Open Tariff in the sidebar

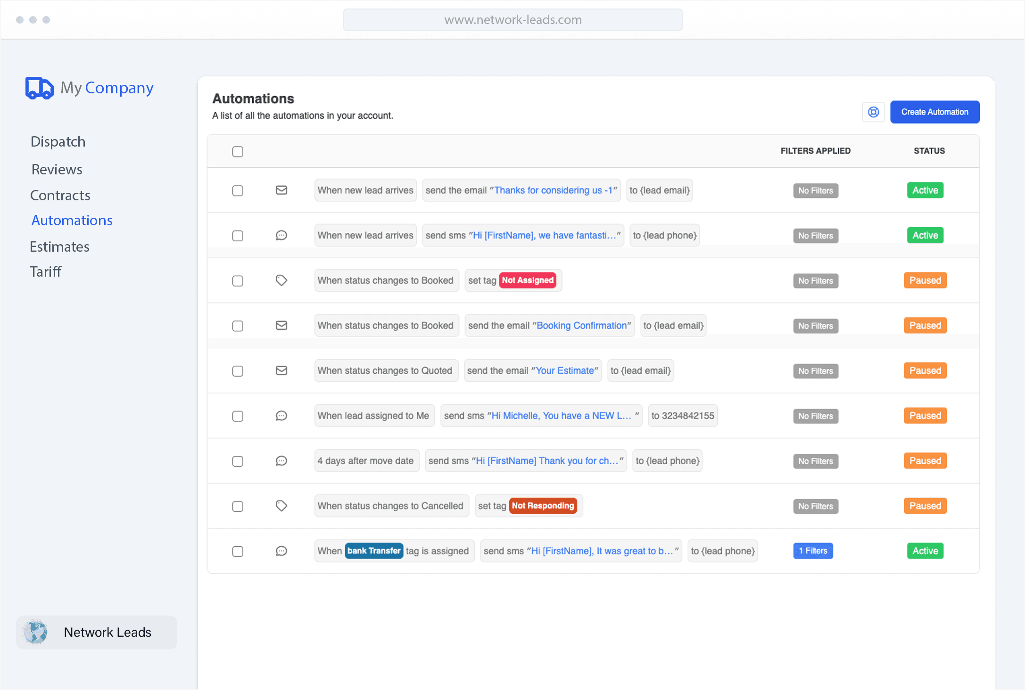tap(46, 271)
